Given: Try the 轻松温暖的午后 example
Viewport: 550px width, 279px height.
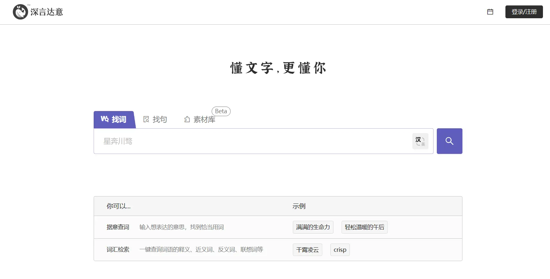Looking at the screenshot, I should [364, 227].
